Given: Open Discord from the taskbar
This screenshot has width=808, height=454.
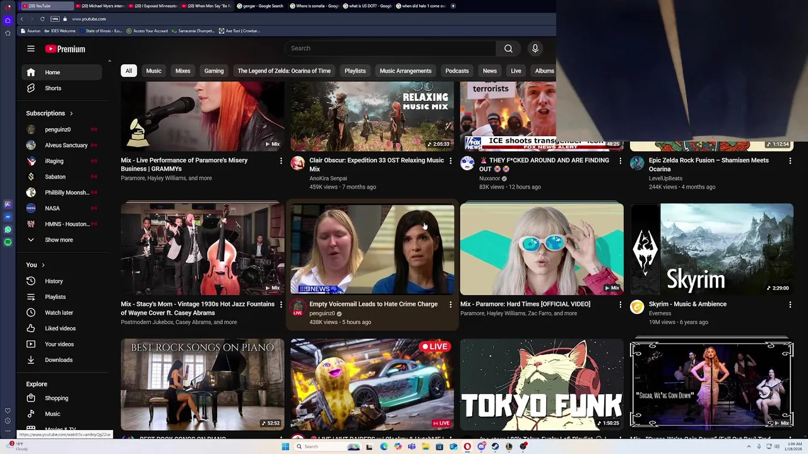Looking at the screenshot, I should (481, 446).
